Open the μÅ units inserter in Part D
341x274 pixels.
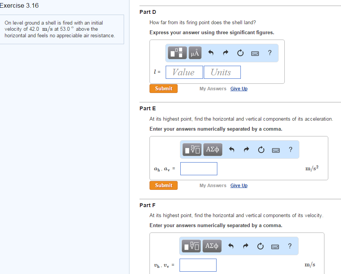click(195, 53)
